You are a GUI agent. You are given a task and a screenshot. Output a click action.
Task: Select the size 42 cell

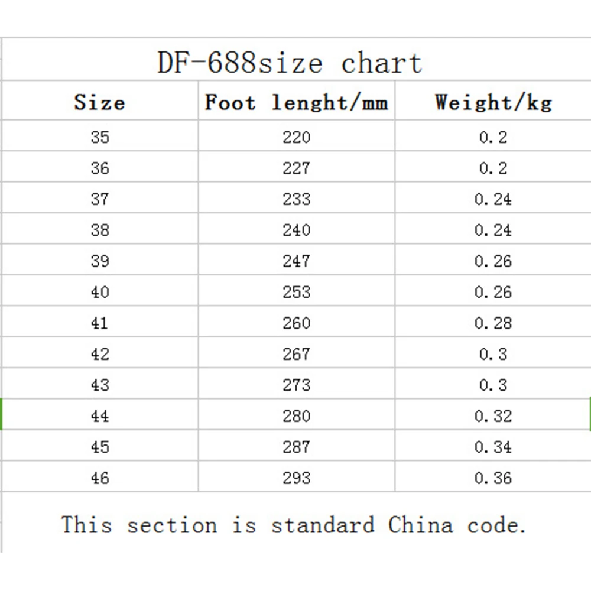point(100,354)
